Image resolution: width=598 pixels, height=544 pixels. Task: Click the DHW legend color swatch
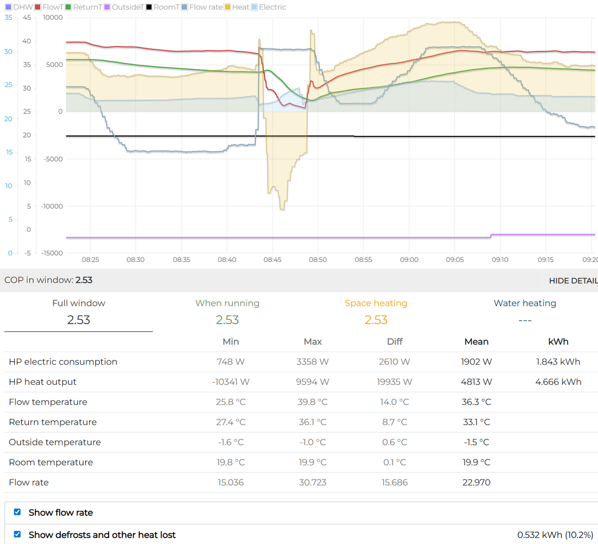click(8, 7)
